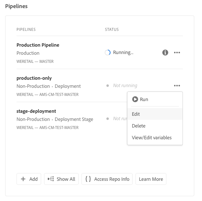Select the Run label in the pipeline menu
The image size is (202, 201).
[x=144, y=100]
